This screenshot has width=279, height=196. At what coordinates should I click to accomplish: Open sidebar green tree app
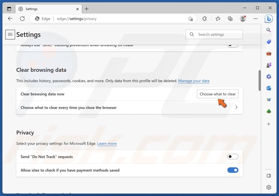(x=269, y=111)
